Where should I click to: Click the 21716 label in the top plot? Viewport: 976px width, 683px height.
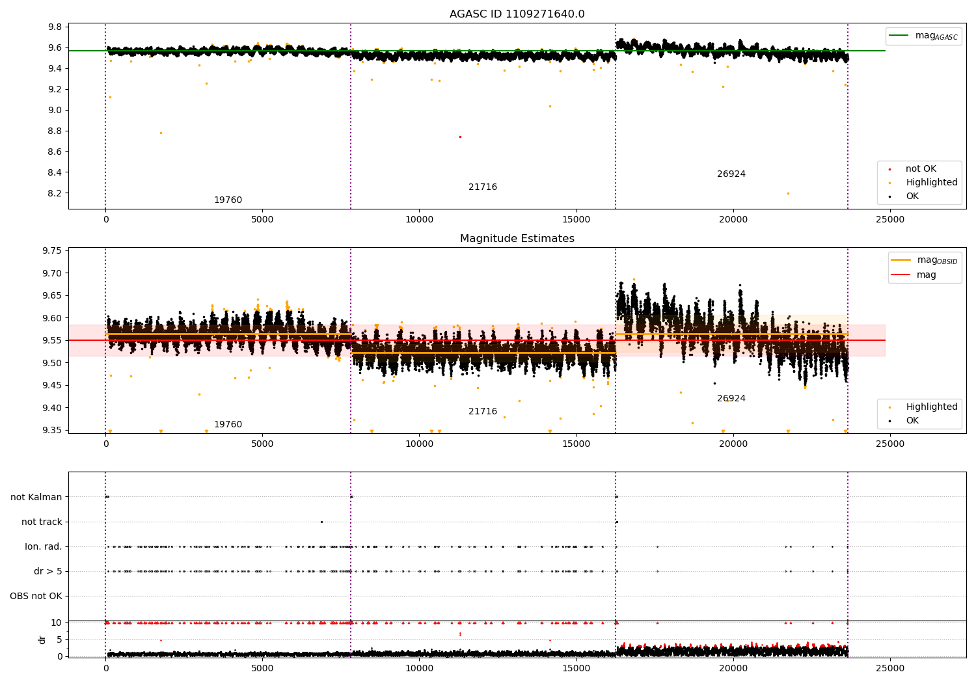483,187
